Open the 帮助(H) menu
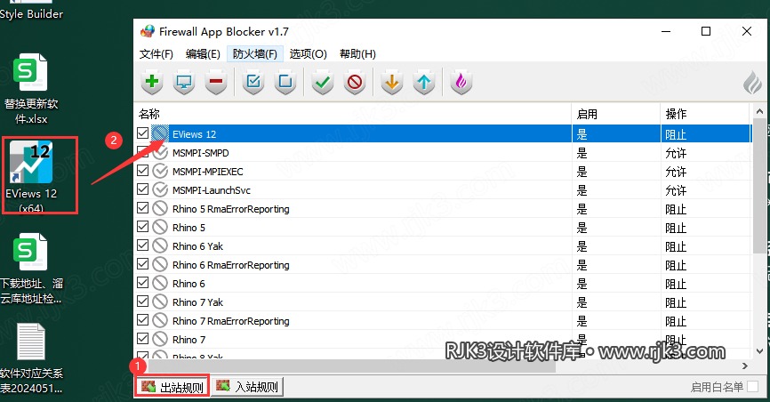Screen dimensions: 770x402 tap(357, 54)
